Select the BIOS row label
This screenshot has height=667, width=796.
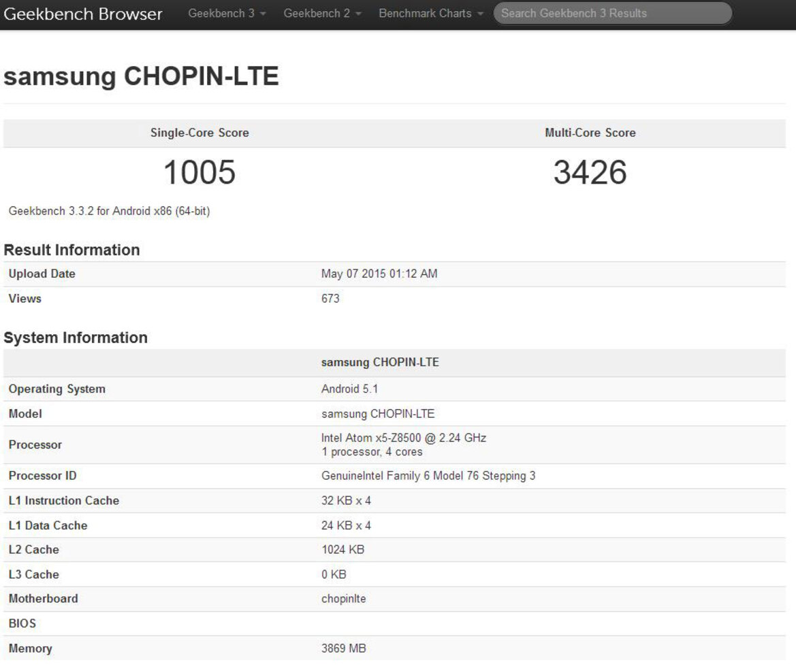22,624
